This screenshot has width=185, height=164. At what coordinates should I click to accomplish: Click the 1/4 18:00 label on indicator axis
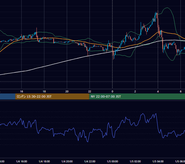tap(44, 162)
